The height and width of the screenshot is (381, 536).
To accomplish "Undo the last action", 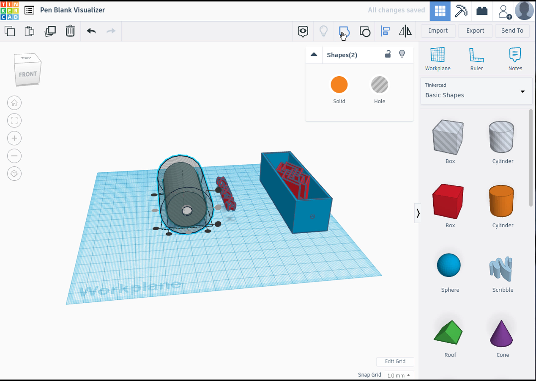I will click(x=91, y=31).
